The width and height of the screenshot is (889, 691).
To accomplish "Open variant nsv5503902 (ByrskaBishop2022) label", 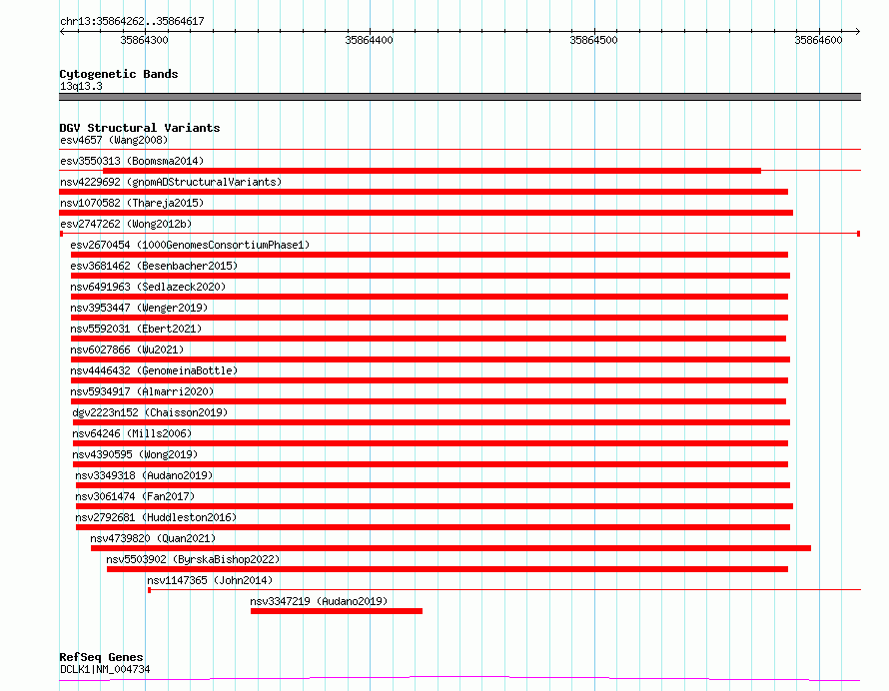I will tap(193, 559).
